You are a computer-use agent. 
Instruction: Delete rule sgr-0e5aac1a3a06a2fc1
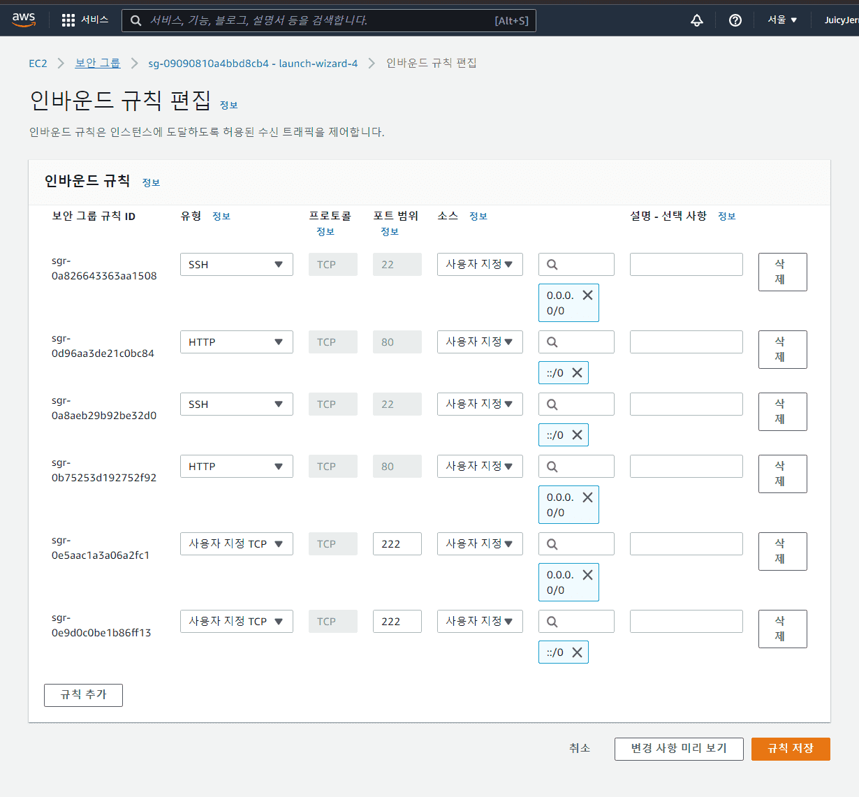tap(783, 552)
